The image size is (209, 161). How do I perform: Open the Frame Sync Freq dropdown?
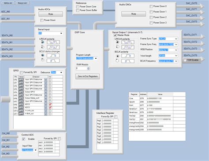[x=176, y=44]
